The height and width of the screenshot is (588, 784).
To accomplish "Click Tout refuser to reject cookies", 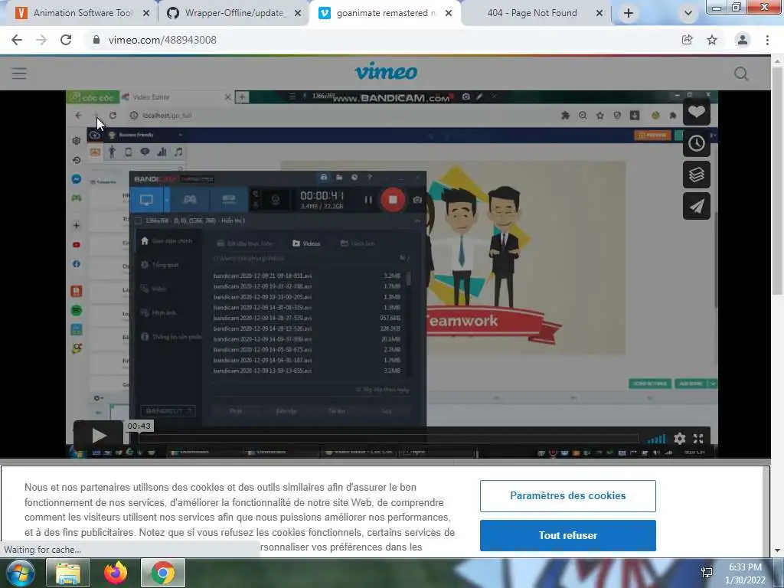I will pyautogui.click(x=567, y=535).
